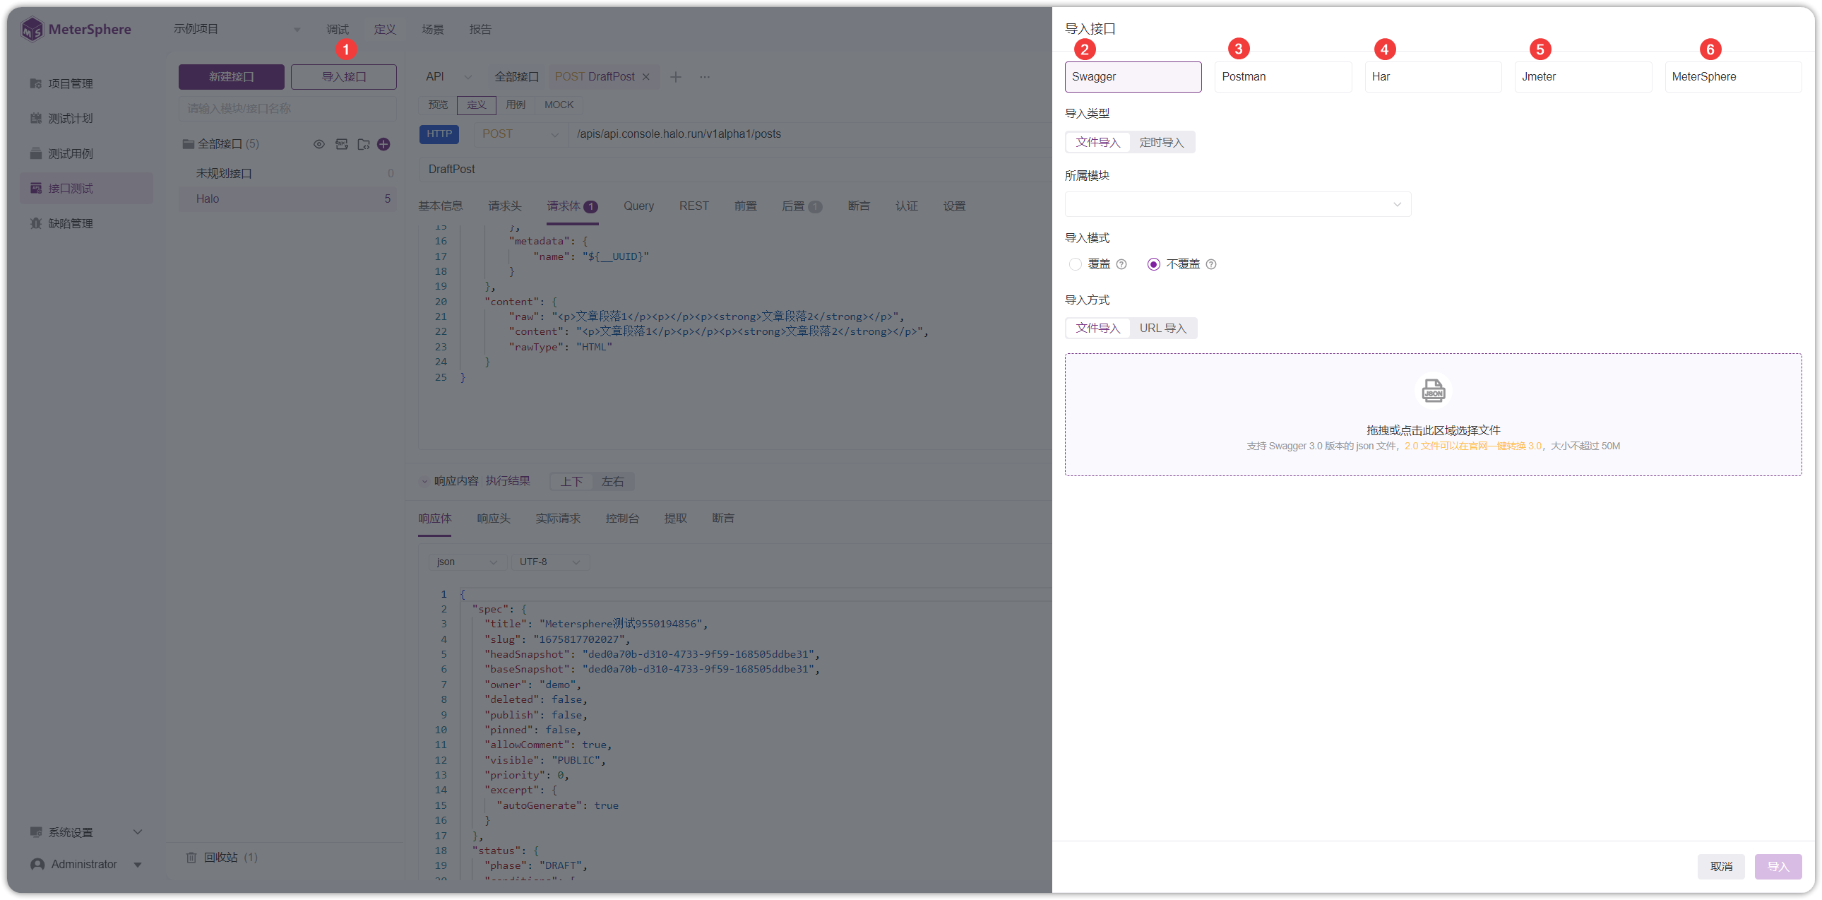Click the folder import icon beside 全部接口
1822x900 pixels.
click(x=364, y=144)
